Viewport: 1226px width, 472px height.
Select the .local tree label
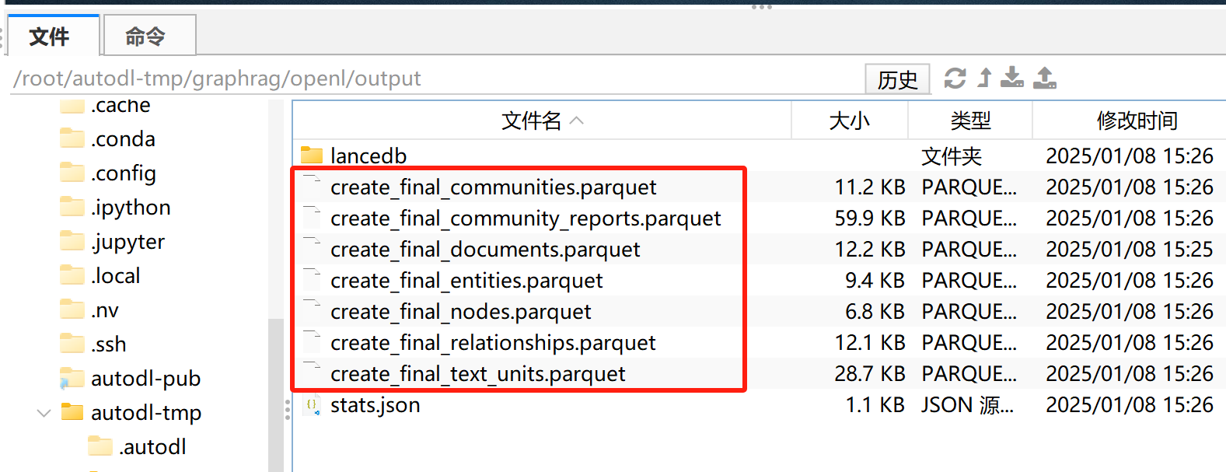pos(115,276)
